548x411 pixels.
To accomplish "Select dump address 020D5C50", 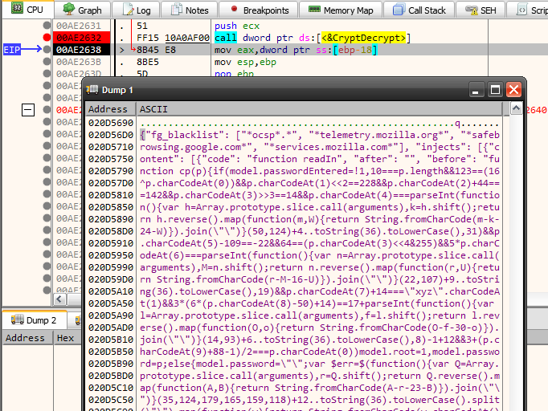I will pos(111,400).
